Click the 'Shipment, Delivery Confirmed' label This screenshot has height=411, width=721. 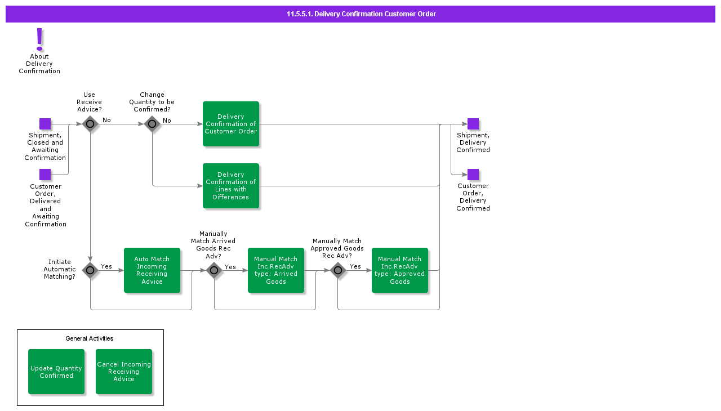click(x=473, y=142)
